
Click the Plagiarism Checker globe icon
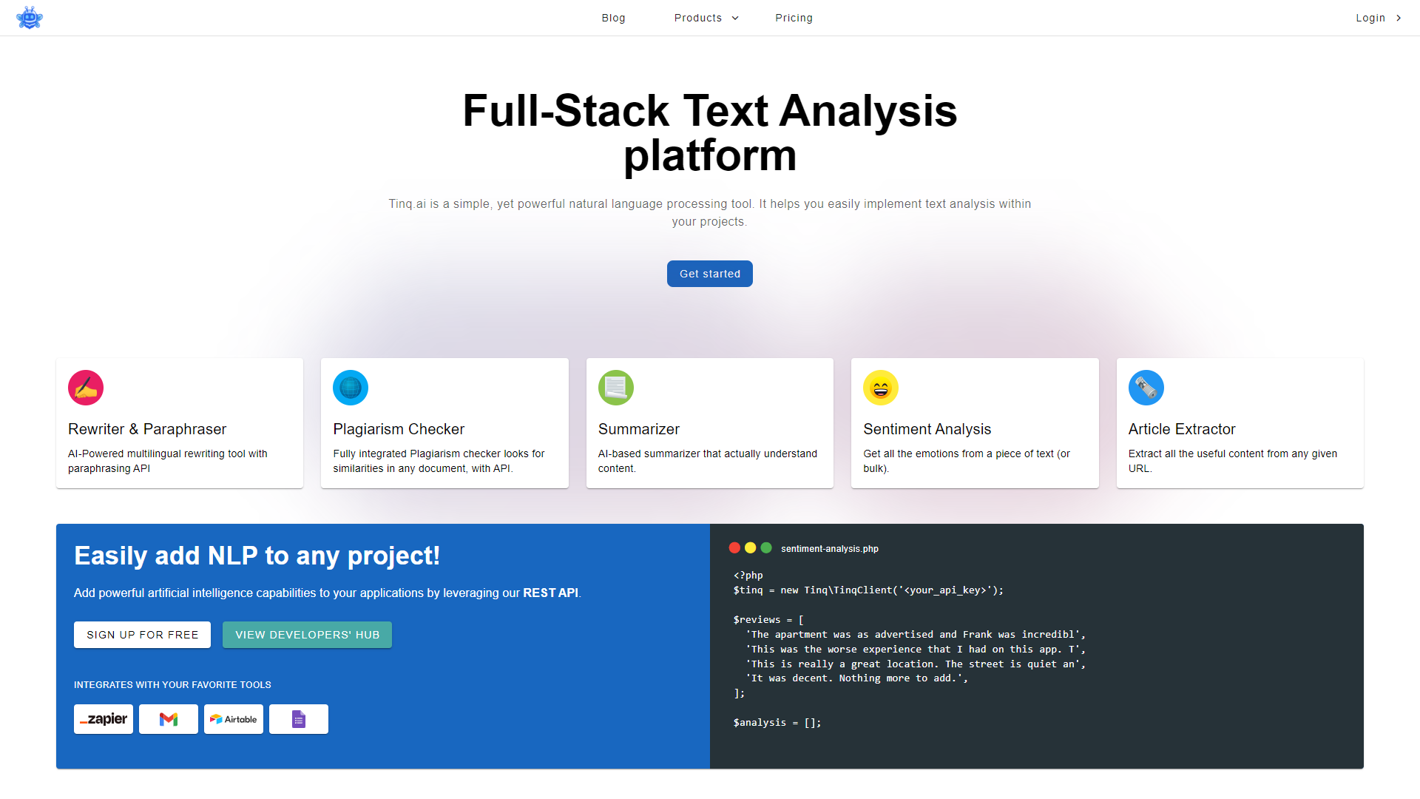click(351, 388)
